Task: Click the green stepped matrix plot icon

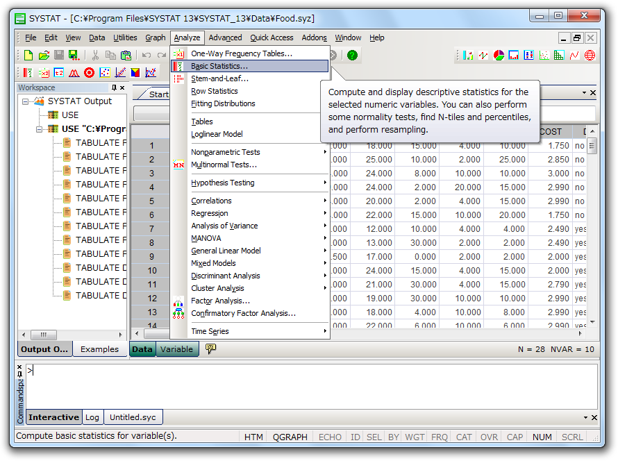Action: pos(559,55)
